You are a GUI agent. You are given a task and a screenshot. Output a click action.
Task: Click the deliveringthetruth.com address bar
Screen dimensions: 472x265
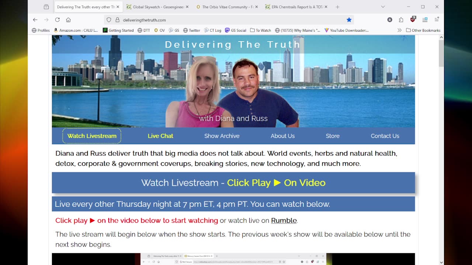229,20
